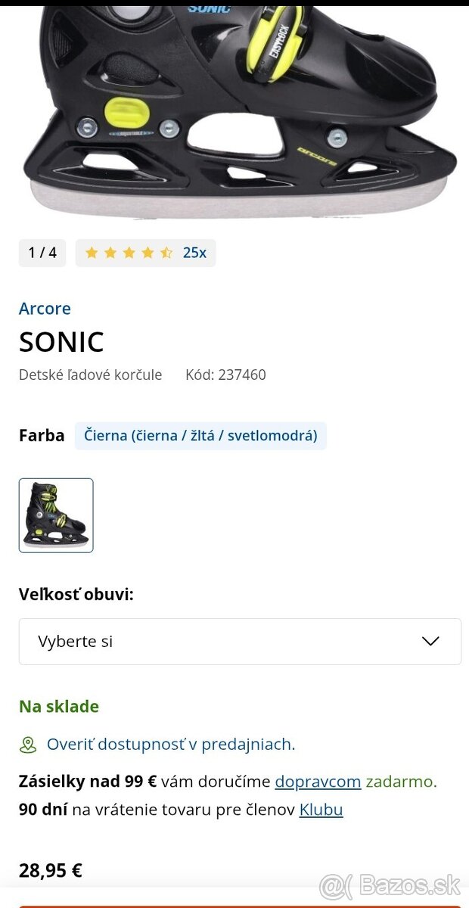
Task: Open the 25x reviews count
Action: [x=194, y=253]
